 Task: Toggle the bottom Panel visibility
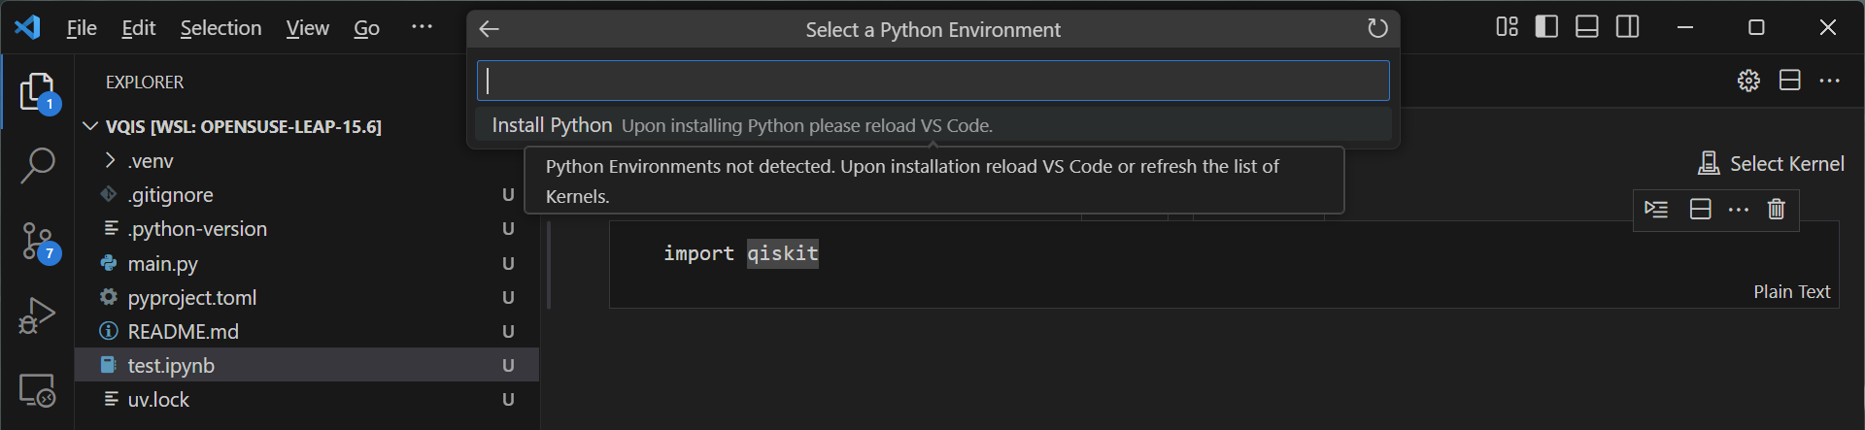1587,27
